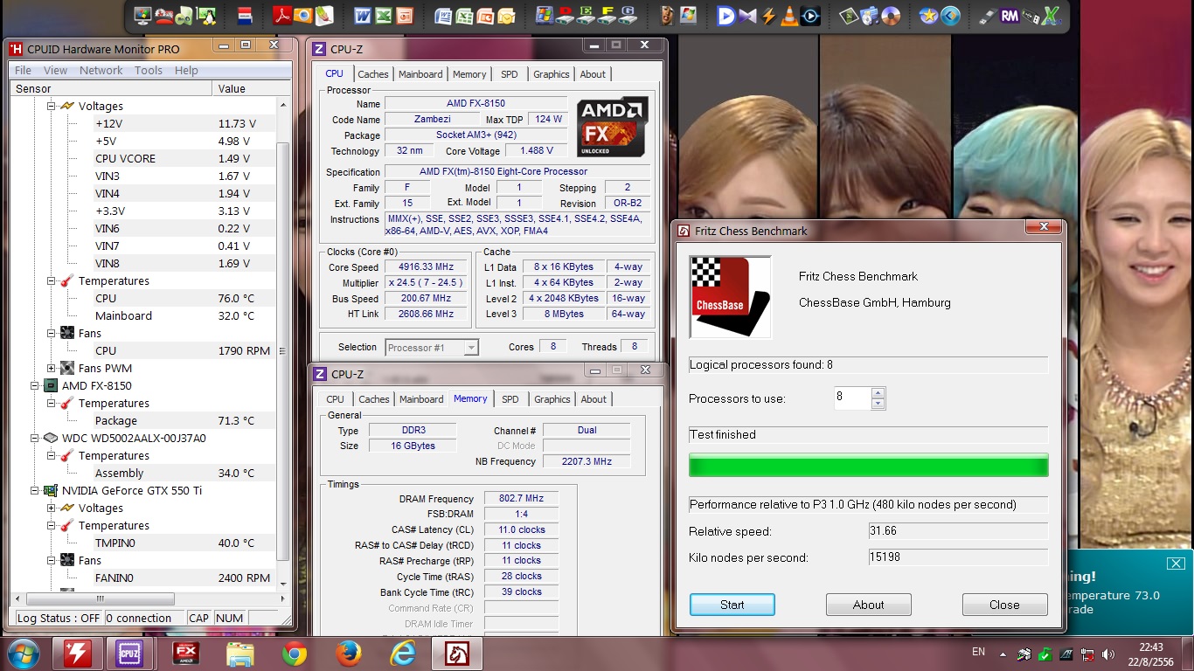This screenshot has width=1194, height=671.
Task: Click the AMD FX Unlocked logo in CPU-Z
Action: [612, 128]
